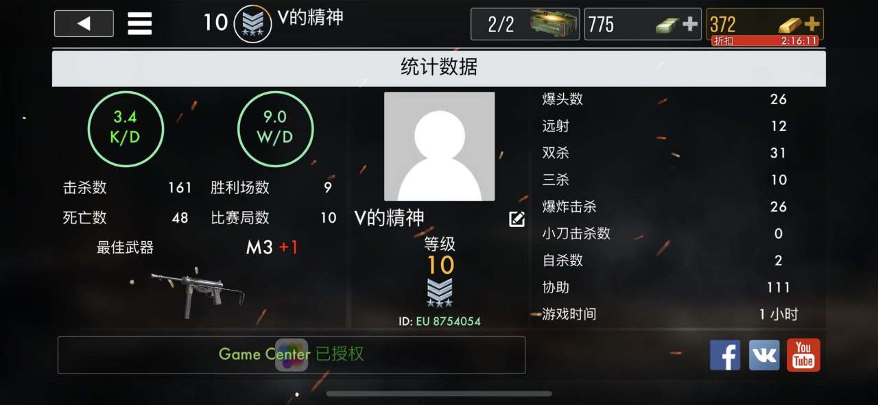Open the YouTube channel icon
Viewport: 878px width, 405px height.
[x=803, y=355]
